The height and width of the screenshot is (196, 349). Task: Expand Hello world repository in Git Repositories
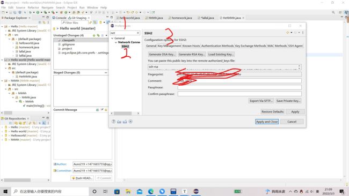2,131
